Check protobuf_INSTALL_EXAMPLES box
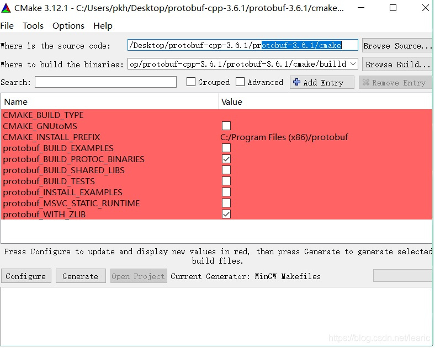Viewport: 435px width, 348px height. click(227, 192)
